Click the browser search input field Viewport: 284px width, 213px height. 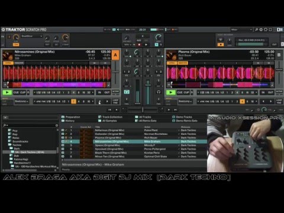pyautogui.click(x=31, y=125)
